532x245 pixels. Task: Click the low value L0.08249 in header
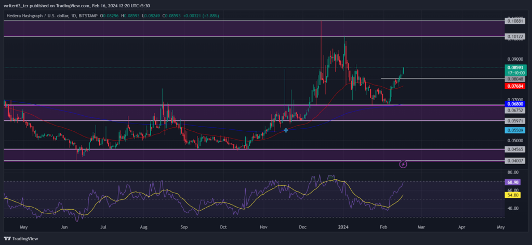(x=152, y=16)
